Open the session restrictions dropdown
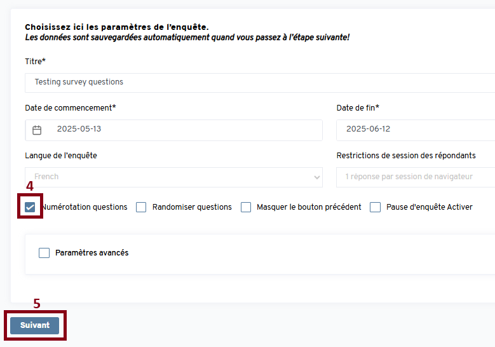 [416, 177]
